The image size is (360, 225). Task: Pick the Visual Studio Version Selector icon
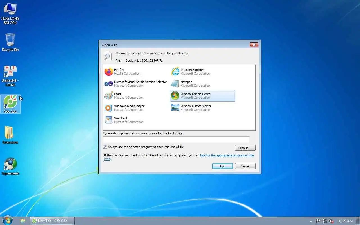tap(109, 84)
